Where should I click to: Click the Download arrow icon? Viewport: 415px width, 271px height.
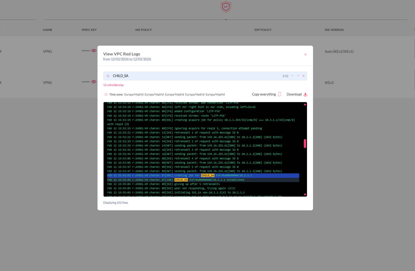(x=305, y=94)
